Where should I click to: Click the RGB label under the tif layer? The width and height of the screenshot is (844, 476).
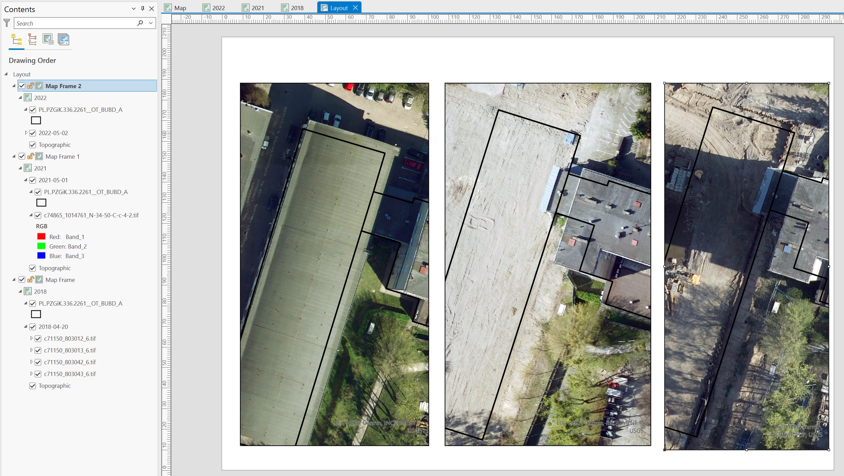click(x=42, y=226)
